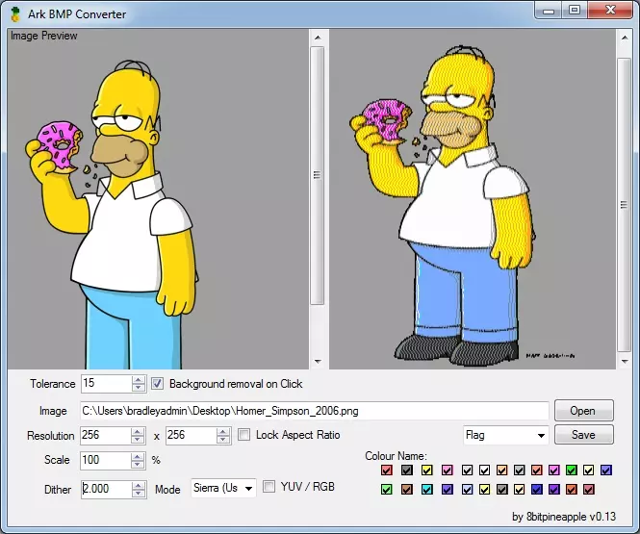640x534 pixels.
Task: Click the left preview vertical scrollbar thumb
Action: pos(318,175)
